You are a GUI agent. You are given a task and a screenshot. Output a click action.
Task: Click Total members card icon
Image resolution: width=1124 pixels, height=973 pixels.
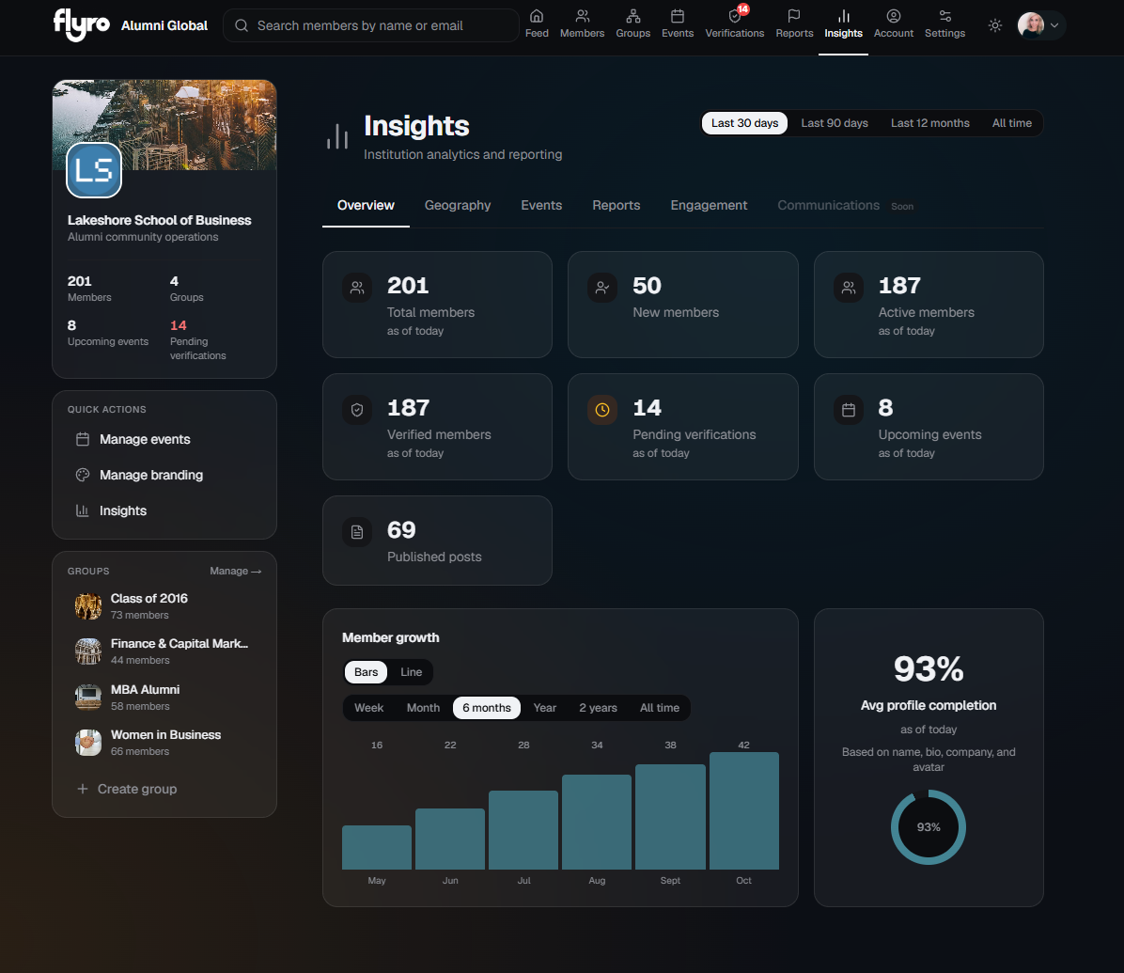coord(357,289)
